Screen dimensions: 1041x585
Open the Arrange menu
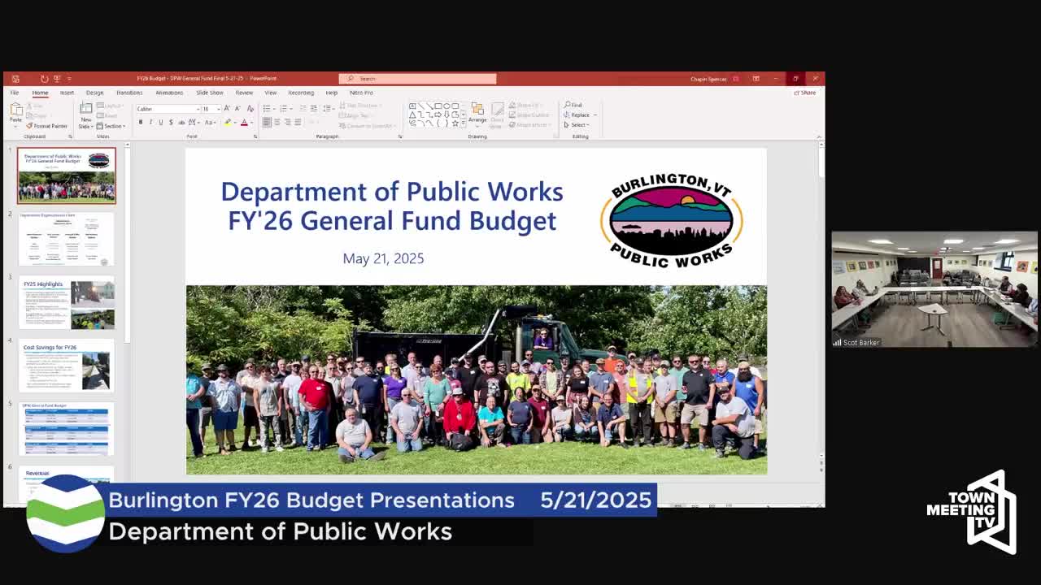pyautogui.click(x=477, y=114)
